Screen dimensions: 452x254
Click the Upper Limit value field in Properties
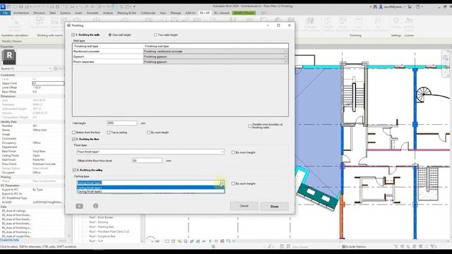(x=48, y=83)
